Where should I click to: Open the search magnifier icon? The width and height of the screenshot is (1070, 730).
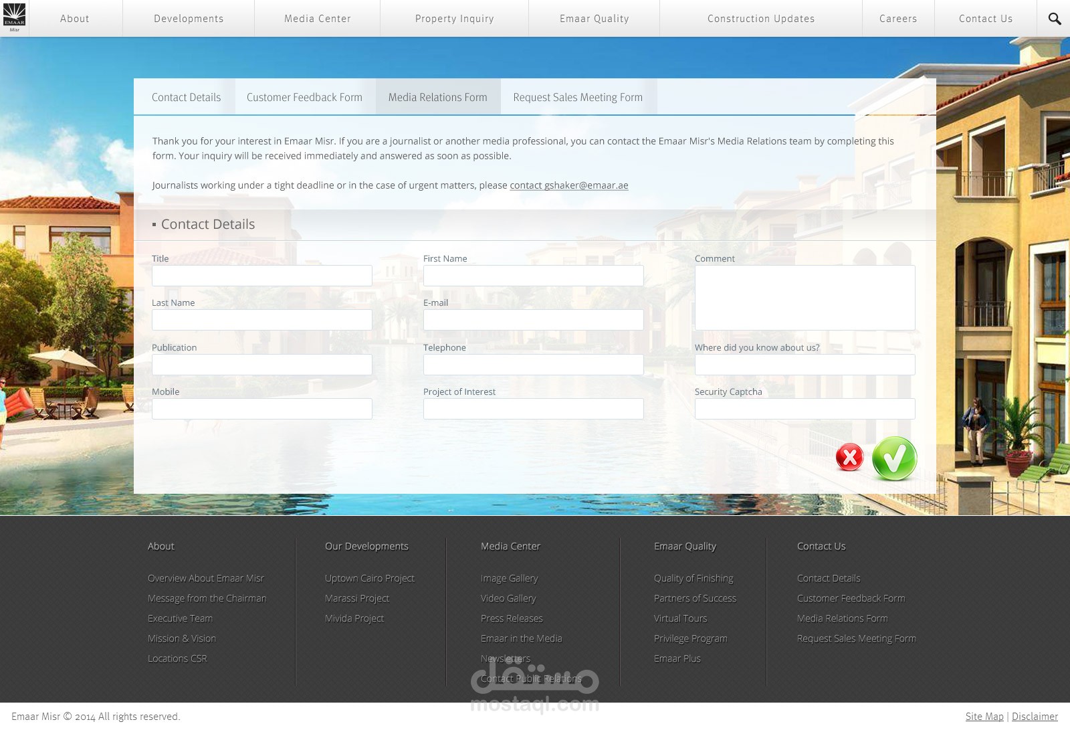pyautogui.click(x=1055, y=19)
